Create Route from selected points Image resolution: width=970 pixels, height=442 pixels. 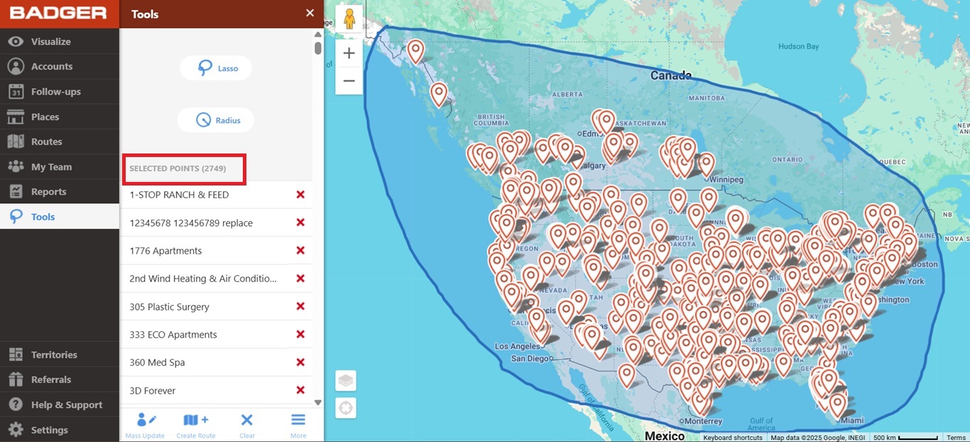pyautogui.click(x=196, y=425)
